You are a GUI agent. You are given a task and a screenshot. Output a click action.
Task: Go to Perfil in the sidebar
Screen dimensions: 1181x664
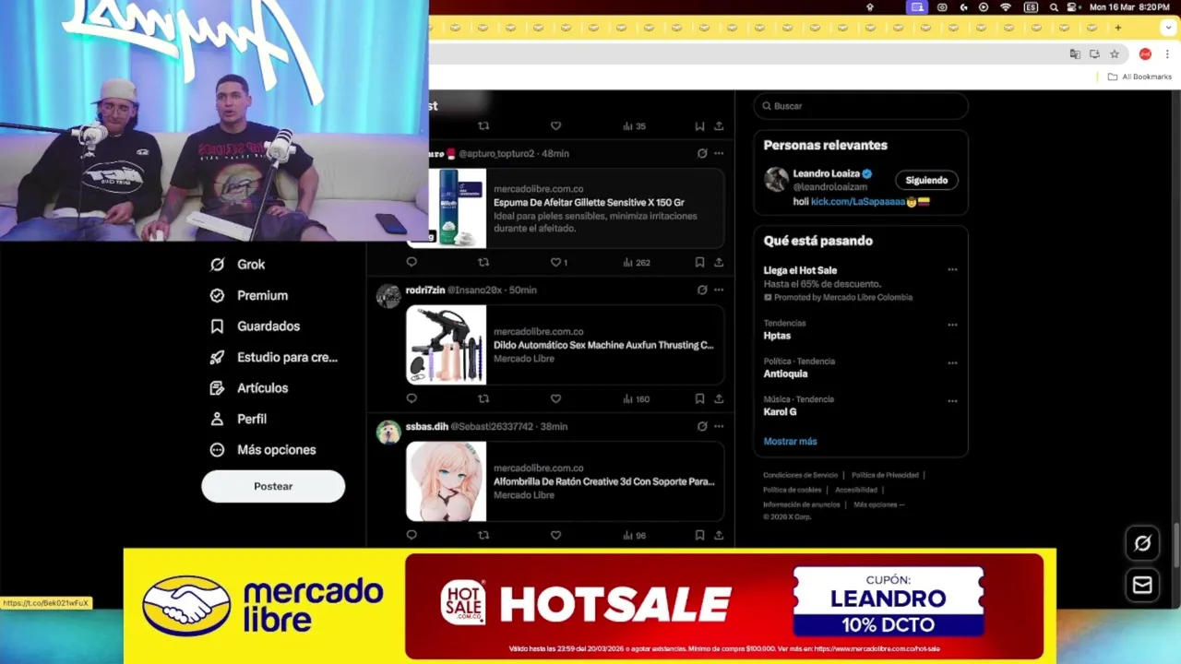[238, 419]
